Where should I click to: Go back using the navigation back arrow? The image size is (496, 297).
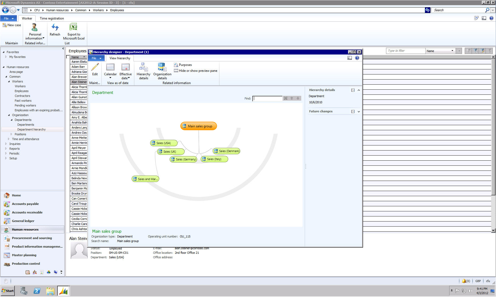pyautogui.click(x=5, y=10)
